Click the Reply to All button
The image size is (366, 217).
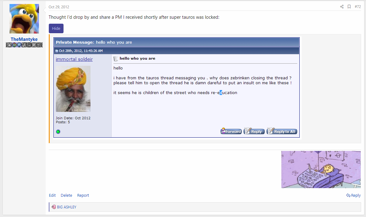click(282, 131)
